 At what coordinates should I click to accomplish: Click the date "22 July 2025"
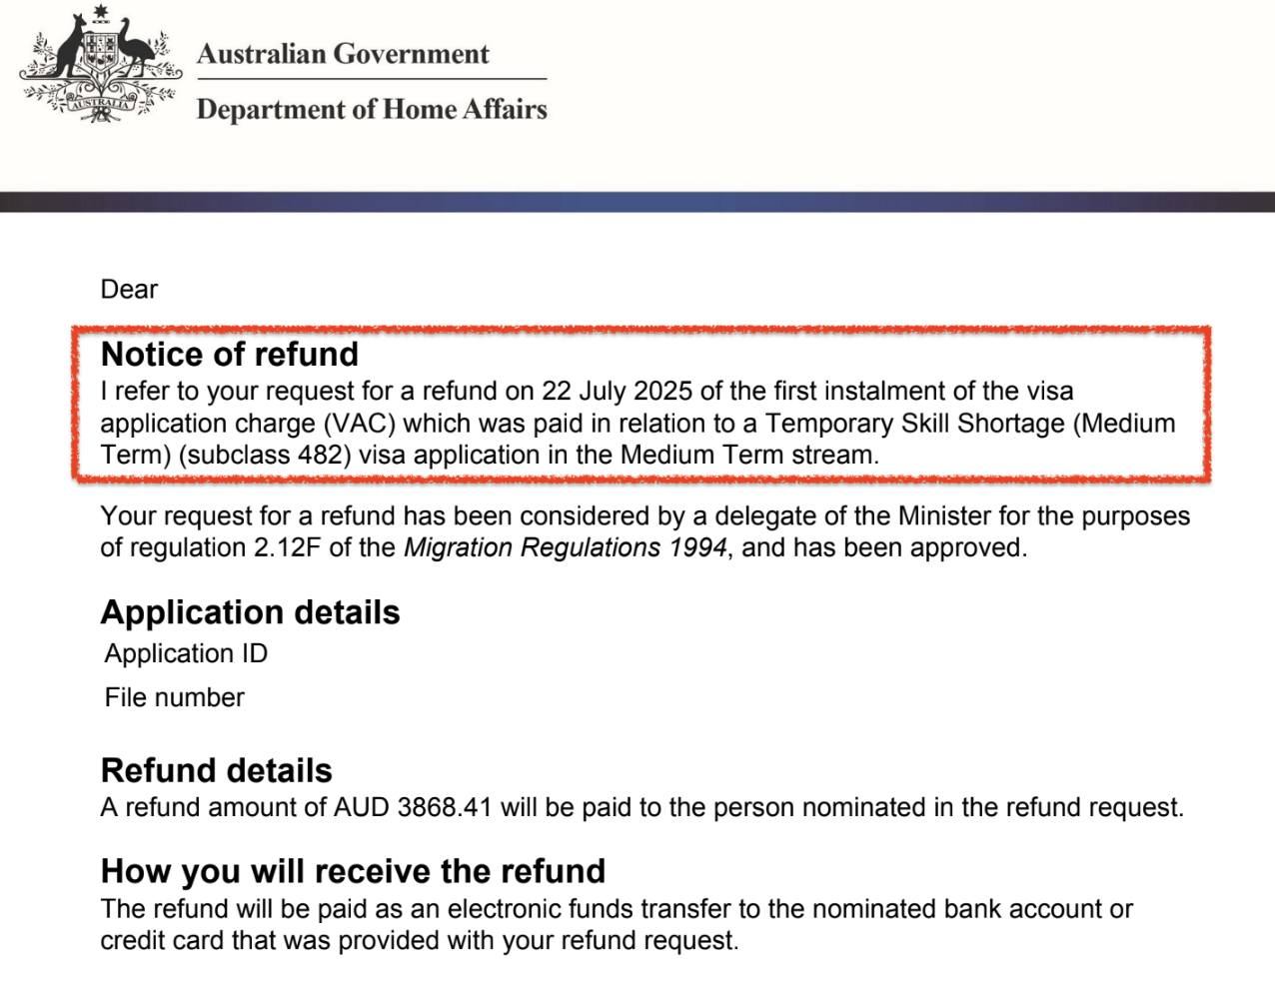coord(603,391)
